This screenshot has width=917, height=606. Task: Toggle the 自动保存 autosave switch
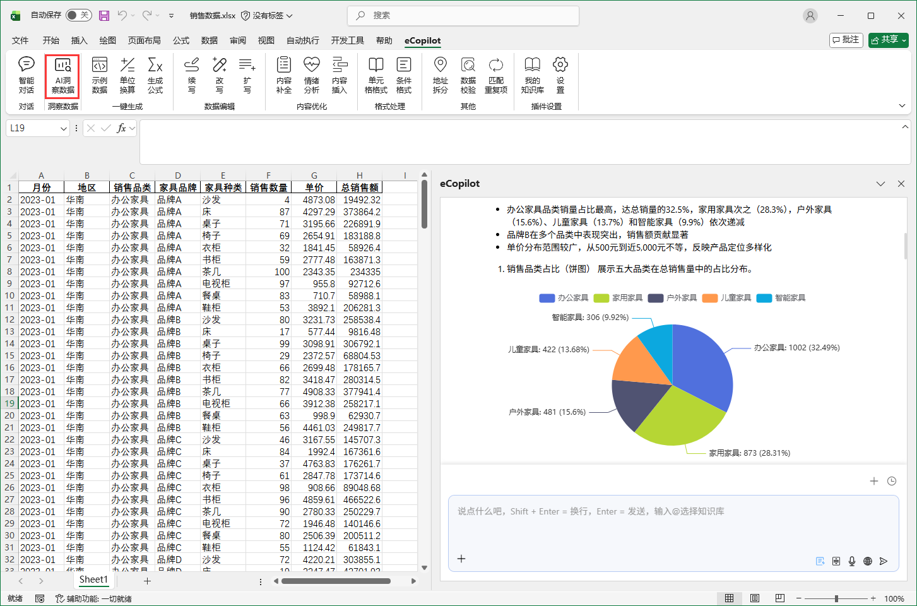pyautogui.click(x=79, y=15)
